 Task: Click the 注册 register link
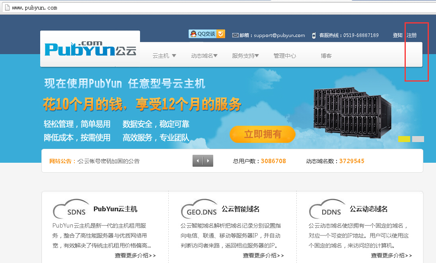[411, 35]
